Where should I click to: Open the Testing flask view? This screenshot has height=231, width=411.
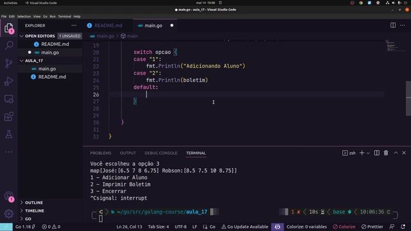click(8, 134)
